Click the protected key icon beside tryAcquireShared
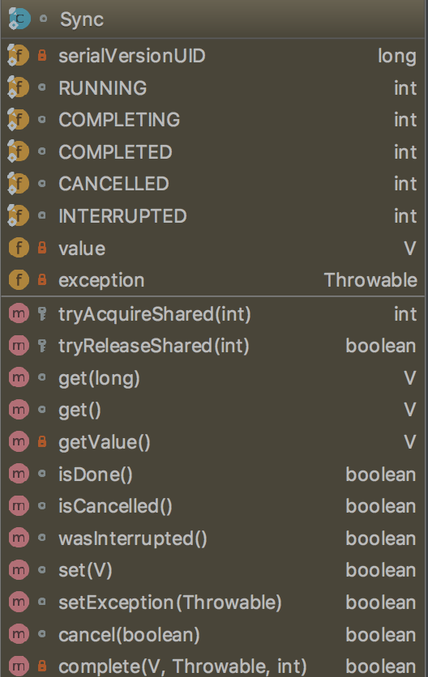428x677 pixels. 42,313
